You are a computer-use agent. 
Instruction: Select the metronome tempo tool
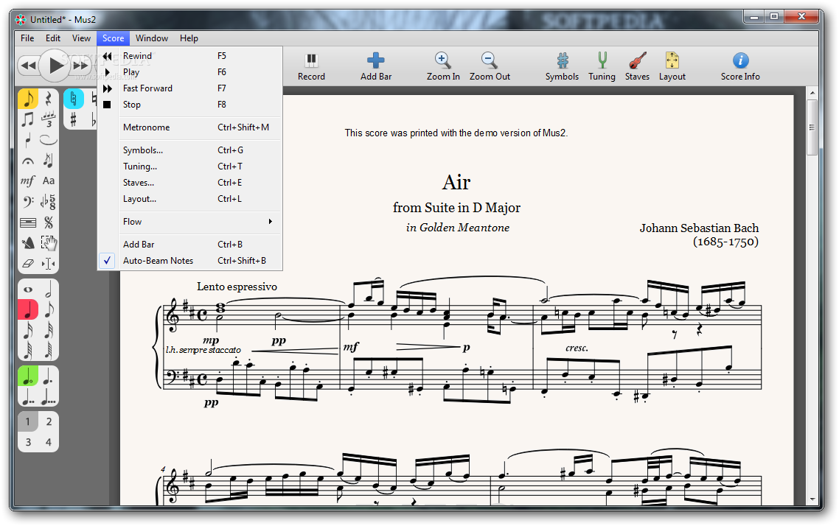click(x=28, y=243)
